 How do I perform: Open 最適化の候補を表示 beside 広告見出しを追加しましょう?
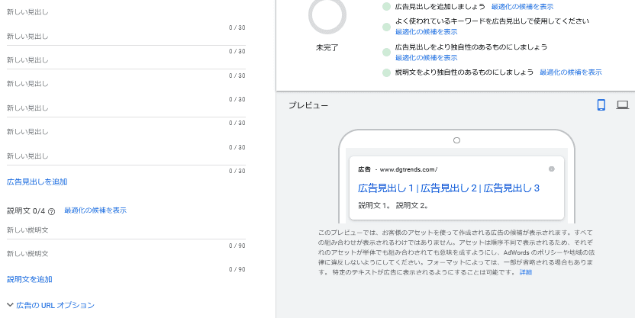[522, 6]
